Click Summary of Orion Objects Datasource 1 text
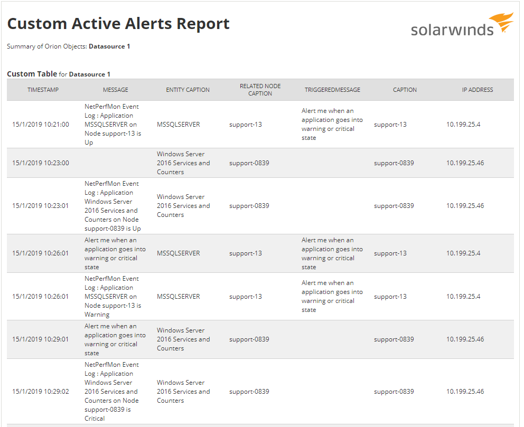This screenshot has width=524, height=427. tap(69, 46)
